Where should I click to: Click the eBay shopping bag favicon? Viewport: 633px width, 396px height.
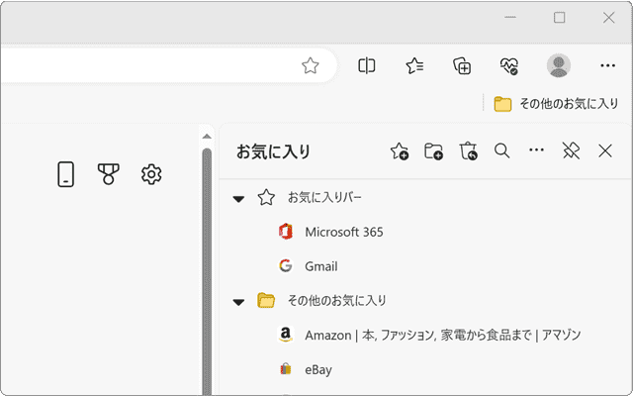[286, 369]
